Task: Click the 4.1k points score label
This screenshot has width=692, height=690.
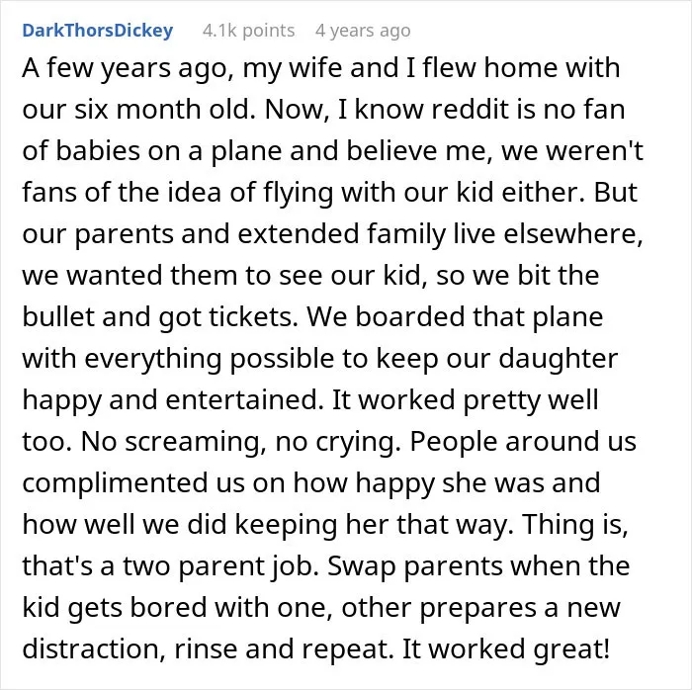Action: tap(248, 31)
